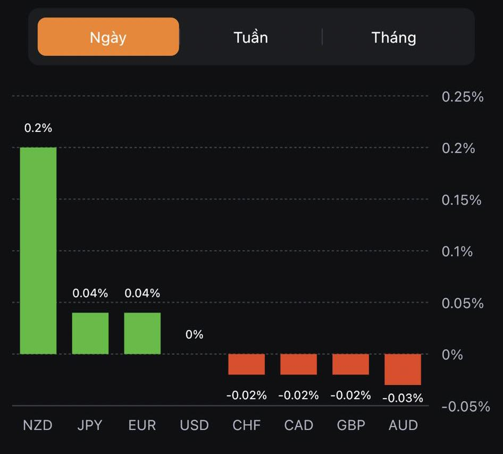503x454 pixels.
Task: Tap the USD axis label
Action: [x=194, y=425]
